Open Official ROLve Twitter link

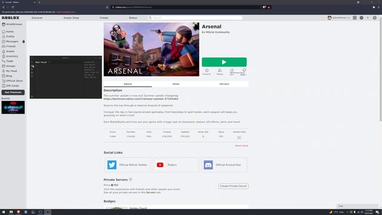point(127,165)
